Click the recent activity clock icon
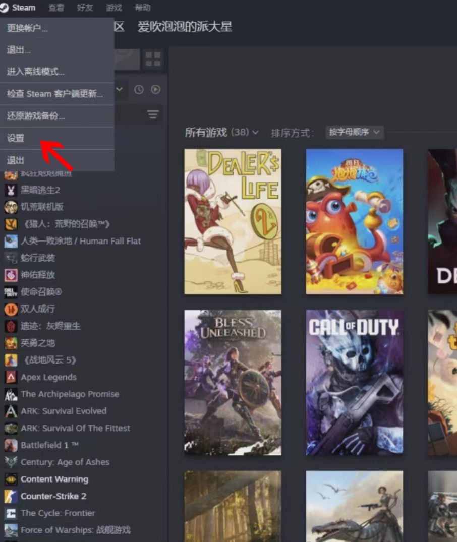 tap(139, 90)
